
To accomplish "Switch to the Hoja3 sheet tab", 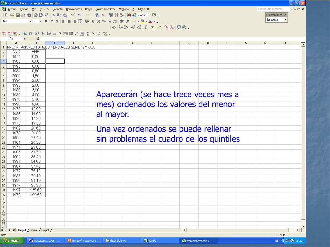I will (45, 230).
